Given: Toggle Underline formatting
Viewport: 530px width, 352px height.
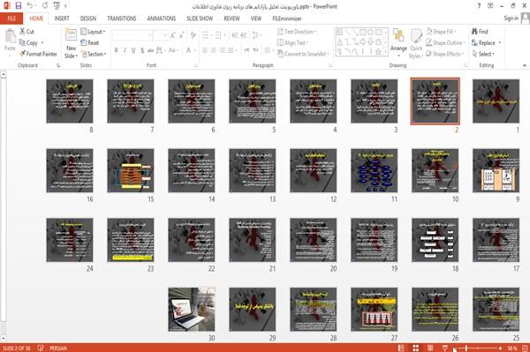Looking at the screenshot, I should (x=133, y=50).
